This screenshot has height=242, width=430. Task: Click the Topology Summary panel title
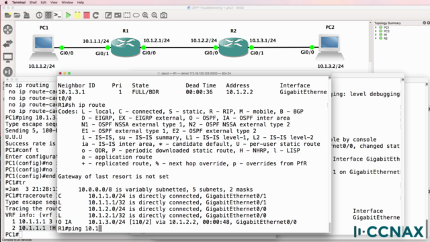tap(388, 23)
